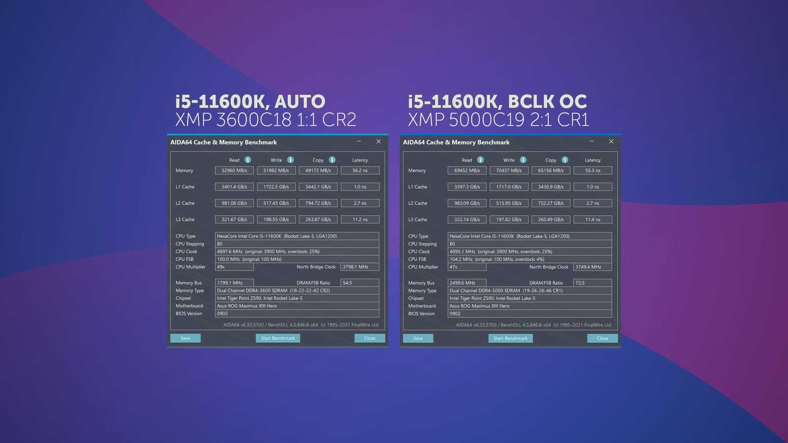
Task: Click the DDR4-5000 SDRAM Memory Type field
Action: click(529, 290)
